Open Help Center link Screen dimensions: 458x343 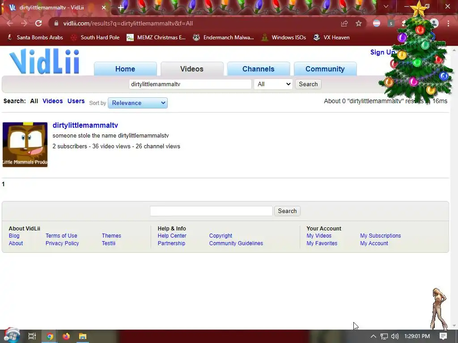pos(172,236)
